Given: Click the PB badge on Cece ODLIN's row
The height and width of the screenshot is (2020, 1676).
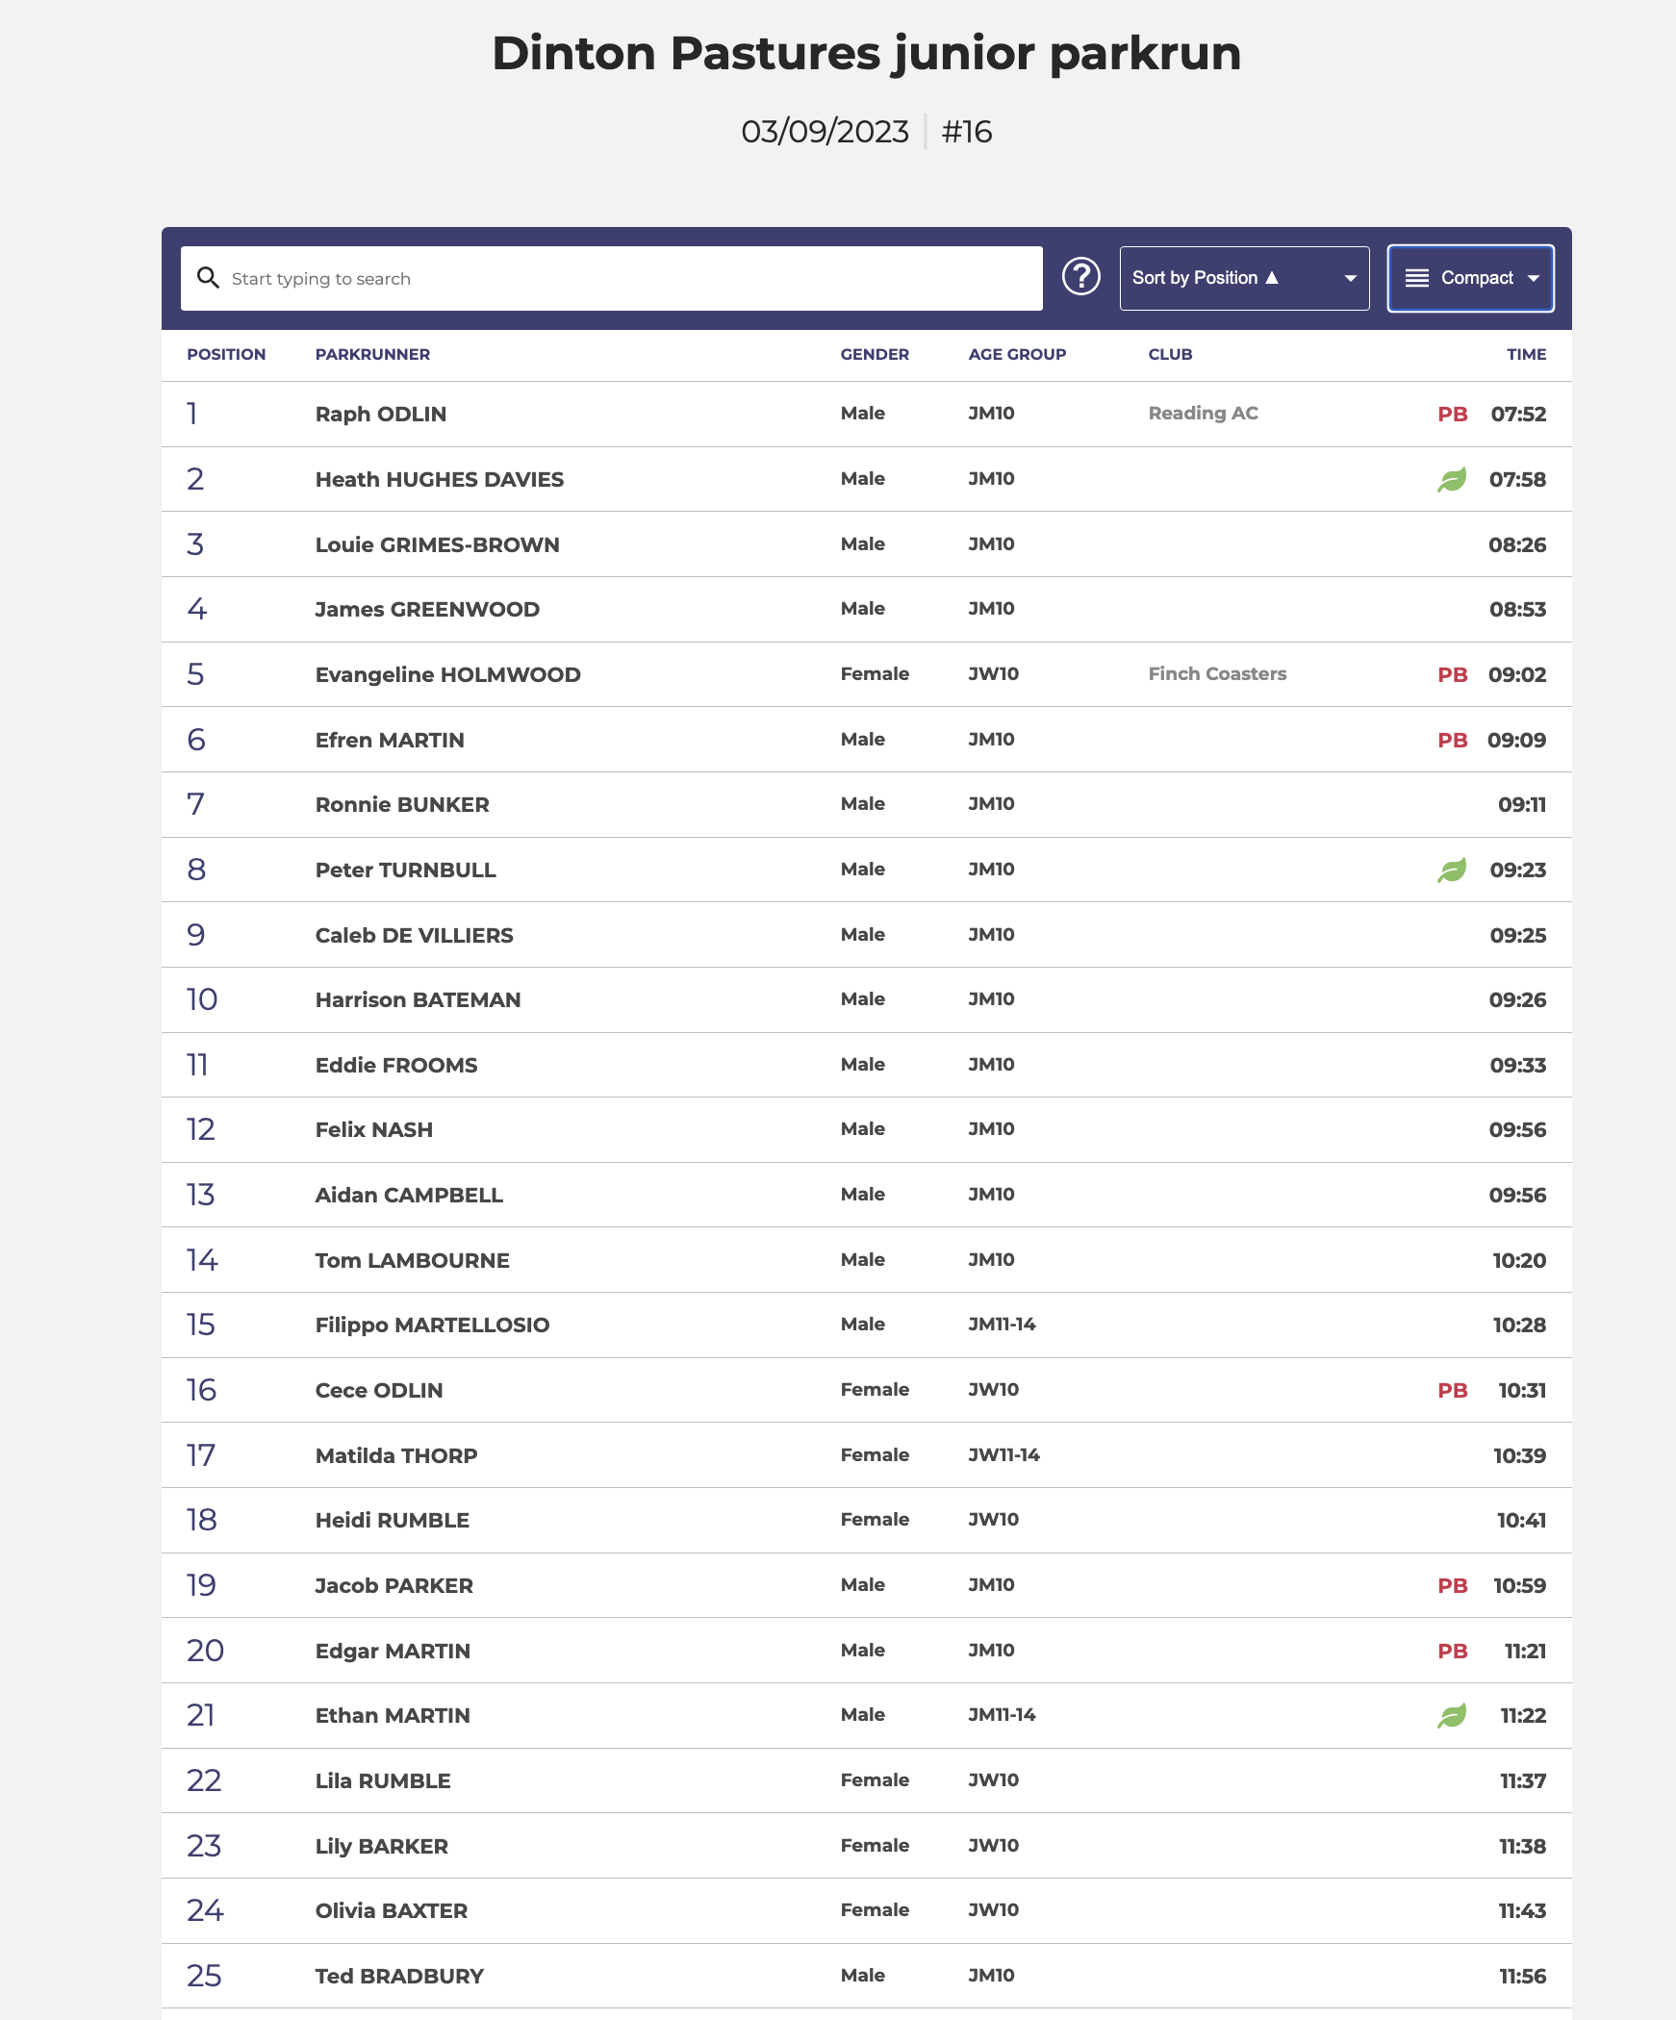Looking at the screenshot, I should click(1452, 1390).
